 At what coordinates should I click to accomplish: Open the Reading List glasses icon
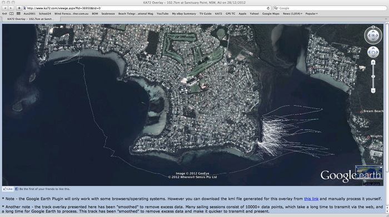click(x=4, y=14)
